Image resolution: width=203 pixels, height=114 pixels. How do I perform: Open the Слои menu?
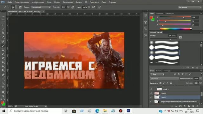pyautogui.click(x=49, y=2)
